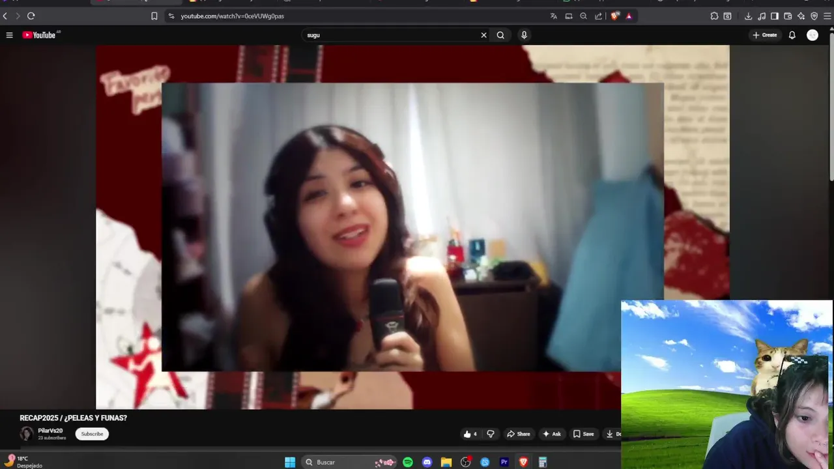Viewport: 834px width, 469px height.
Task: Bookmark this page from the address bar
Action: tap(154, 16)
